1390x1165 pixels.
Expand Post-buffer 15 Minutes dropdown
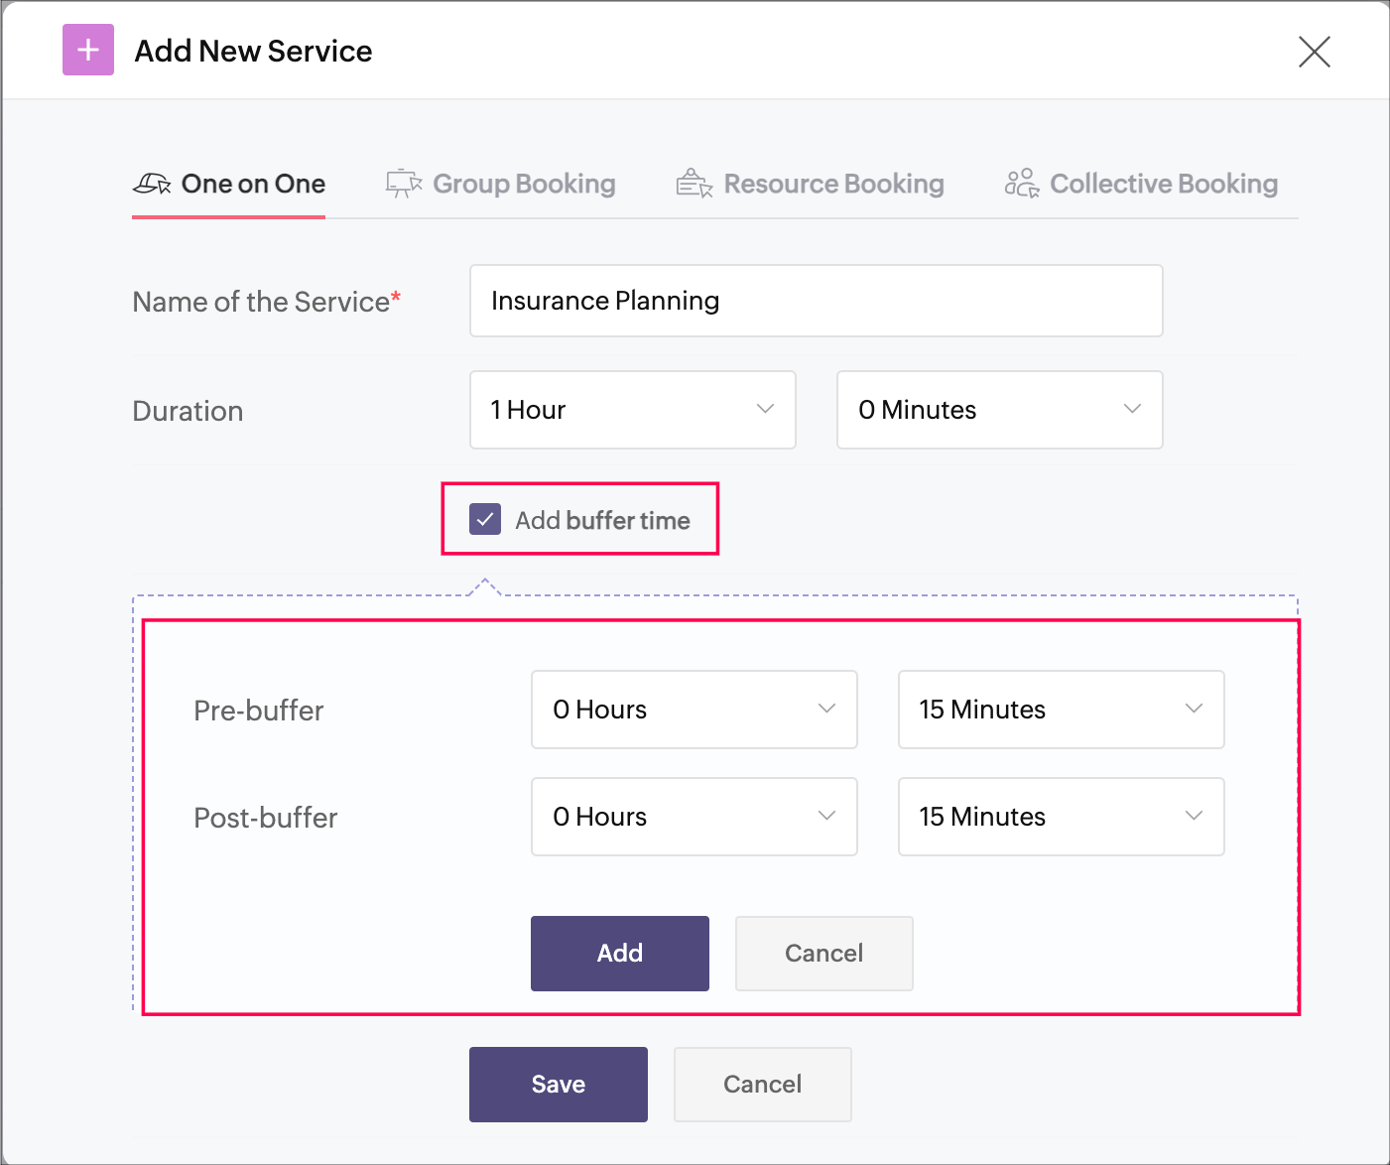click(1062, 817)
